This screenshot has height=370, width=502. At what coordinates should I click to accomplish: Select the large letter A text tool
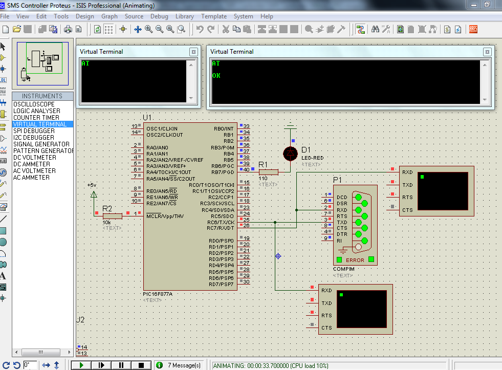[x=3, y=276]
